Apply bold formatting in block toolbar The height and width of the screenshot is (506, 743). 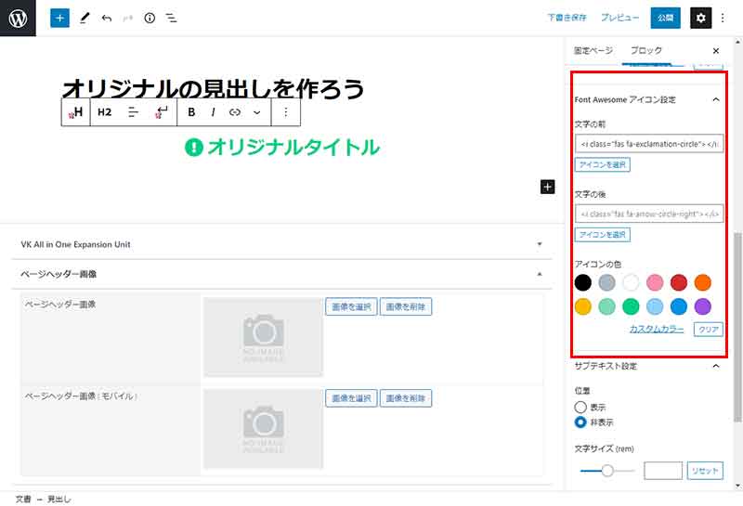tap(191, 112)
